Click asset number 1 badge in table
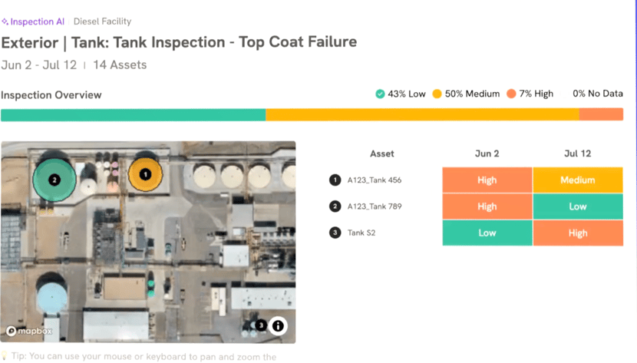Viewport: 637px width, 363px height. point(335,180)
